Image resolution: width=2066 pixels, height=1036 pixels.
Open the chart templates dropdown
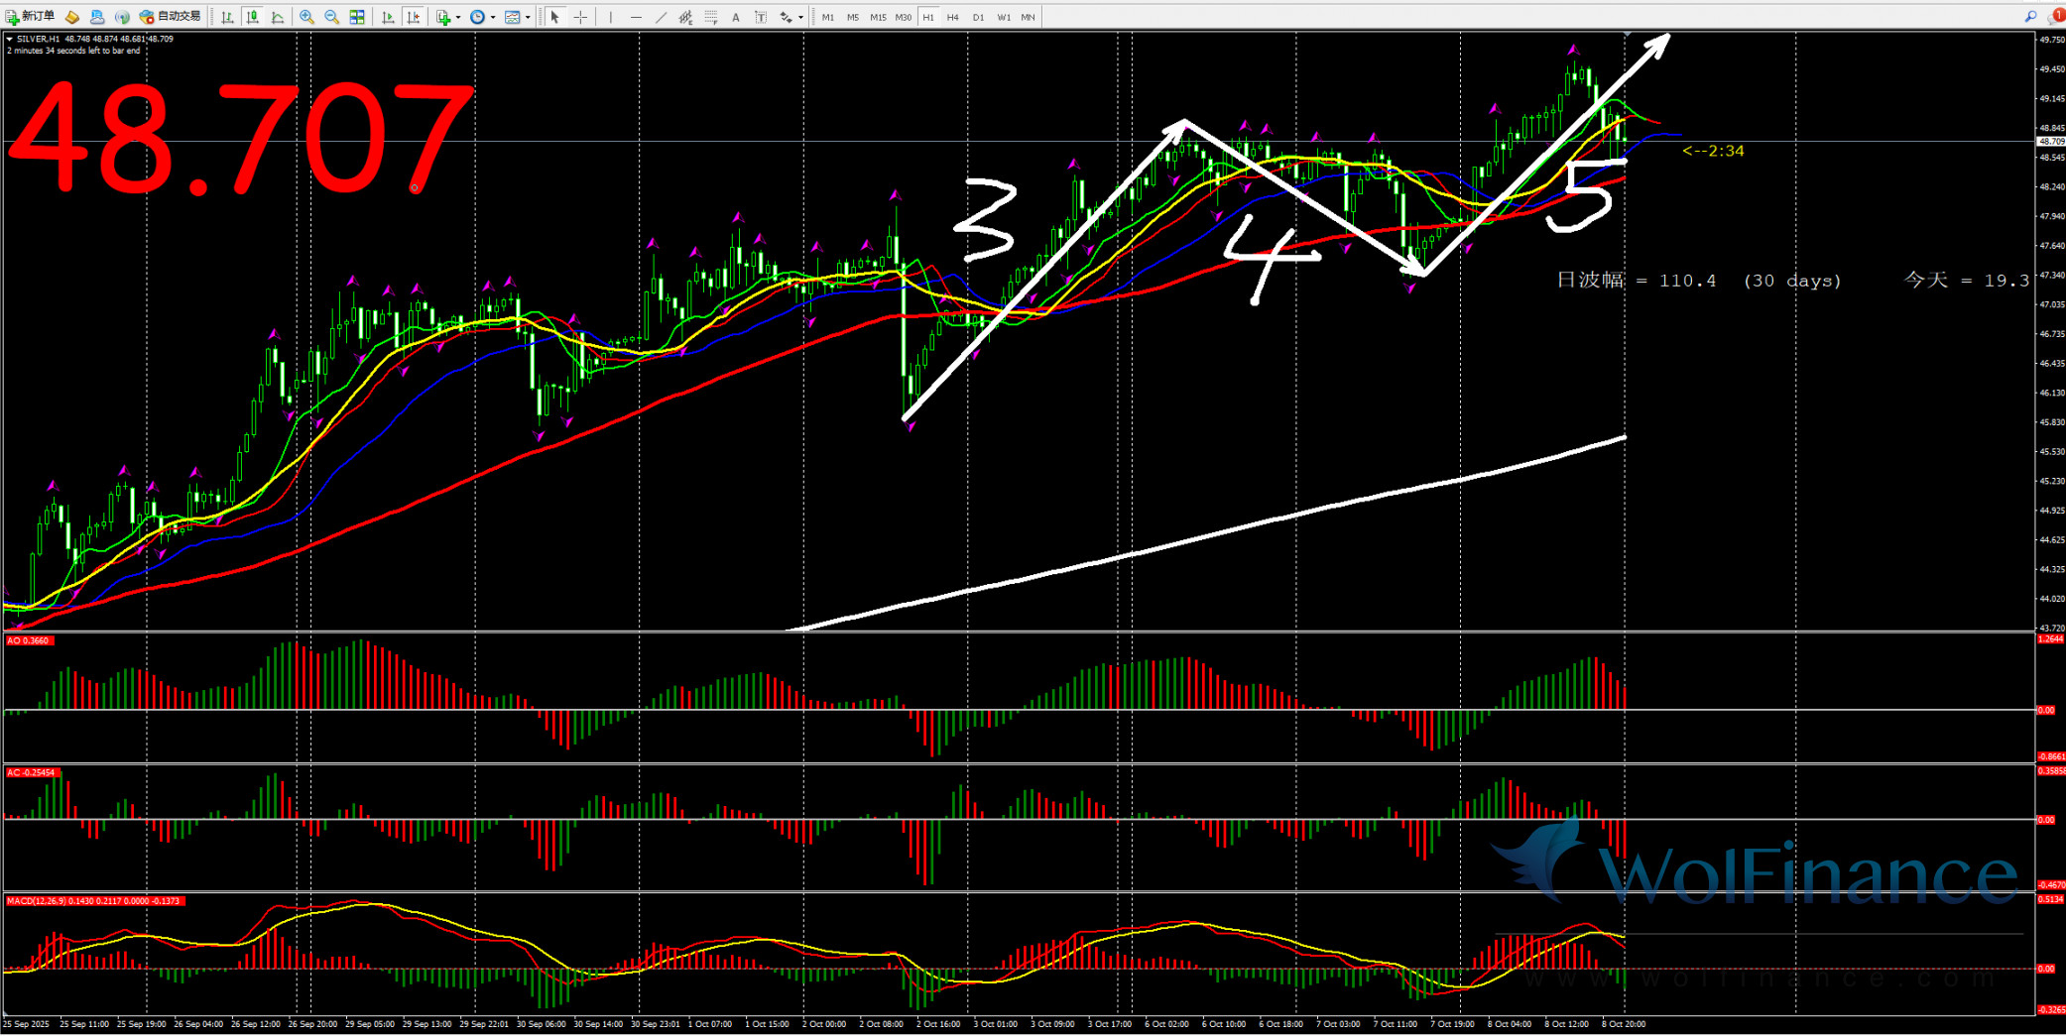tap(528, 17)
